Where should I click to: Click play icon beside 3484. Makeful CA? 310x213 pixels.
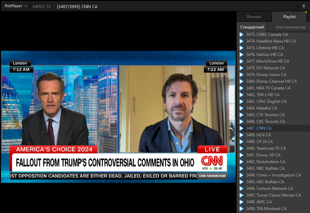pos(241,108)
